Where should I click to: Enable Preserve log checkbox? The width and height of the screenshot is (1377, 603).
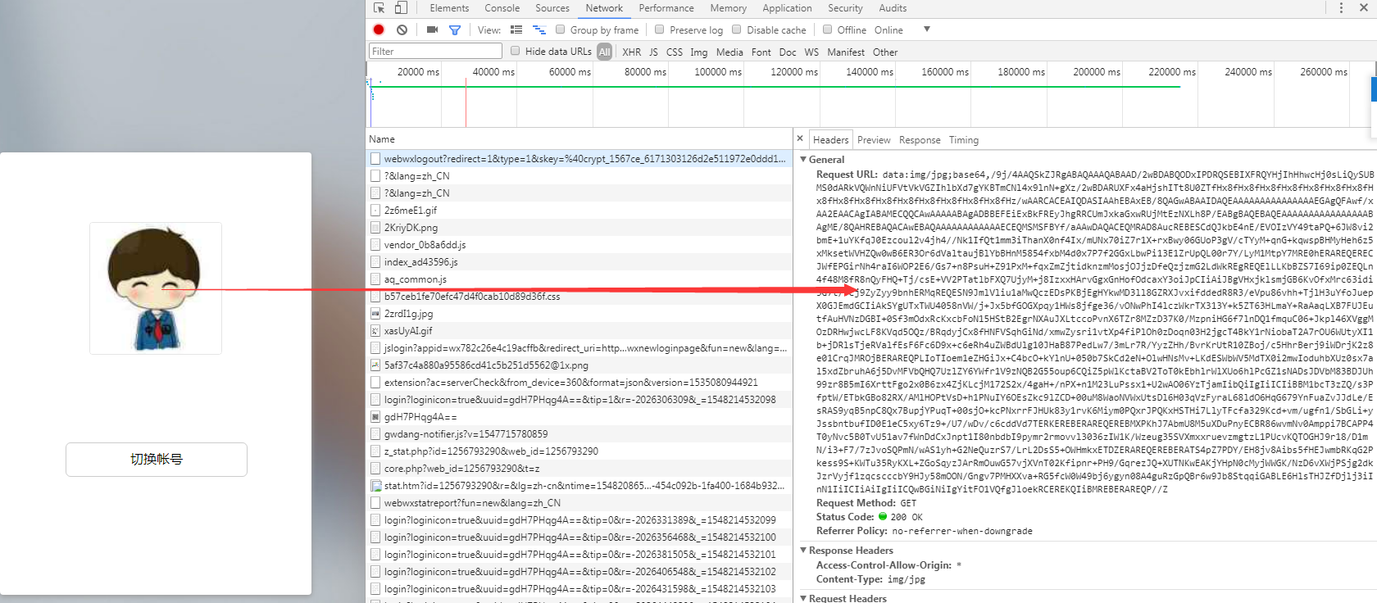click(660, 29)
